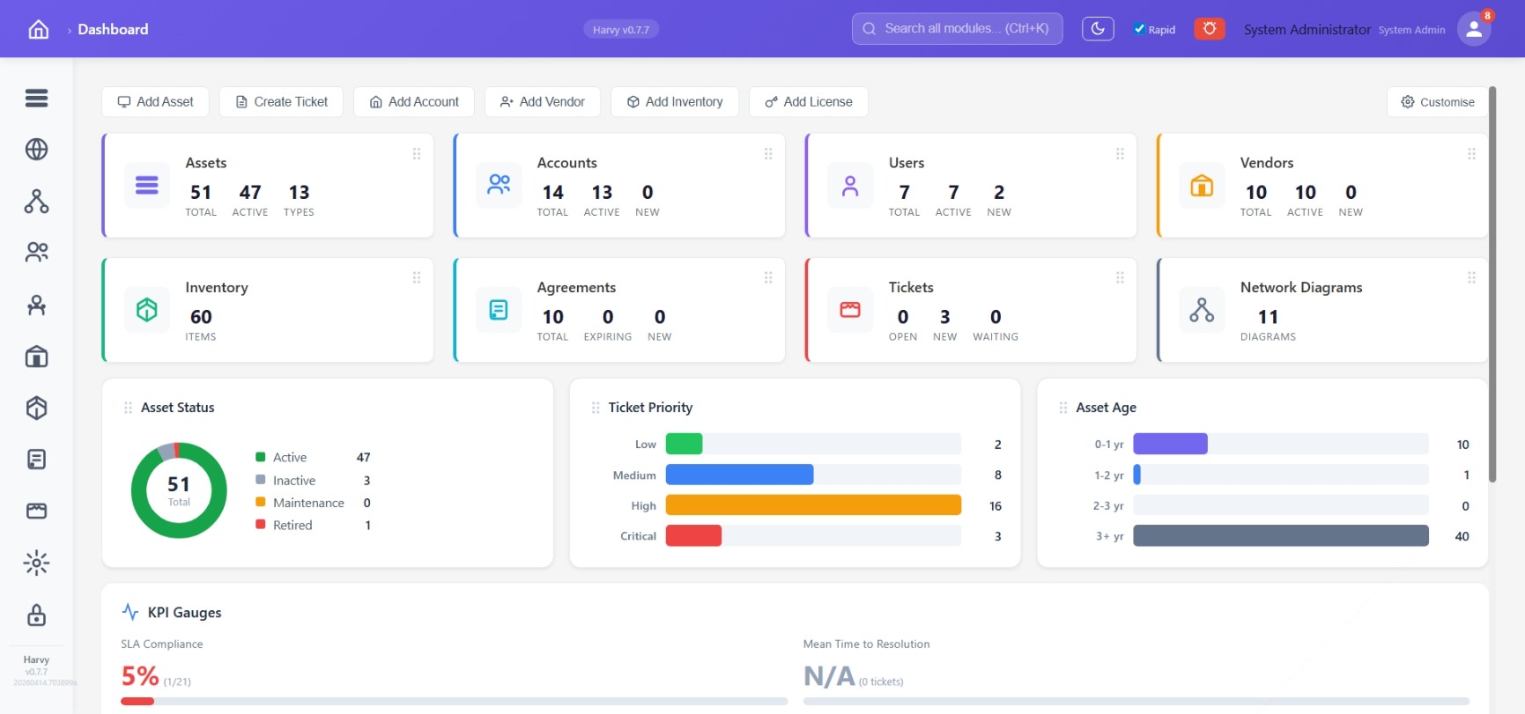
Task: Click the Agreements card icon
Action: point(499,310)
